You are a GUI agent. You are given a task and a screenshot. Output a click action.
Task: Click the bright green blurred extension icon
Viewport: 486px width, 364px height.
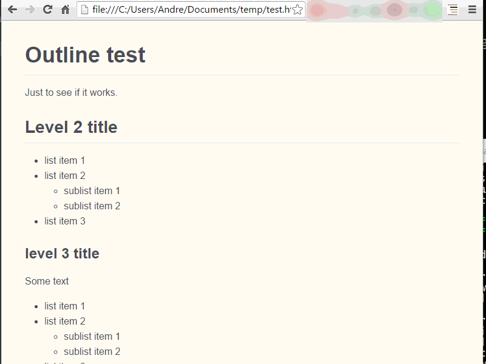(432, 10)
